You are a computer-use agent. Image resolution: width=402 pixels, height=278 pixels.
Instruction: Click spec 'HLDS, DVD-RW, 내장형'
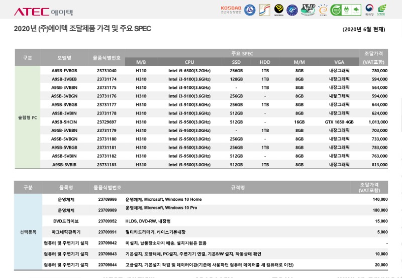pos(148,221)
